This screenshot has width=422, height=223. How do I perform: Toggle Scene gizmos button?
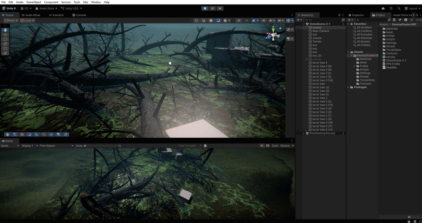(288, 20)
